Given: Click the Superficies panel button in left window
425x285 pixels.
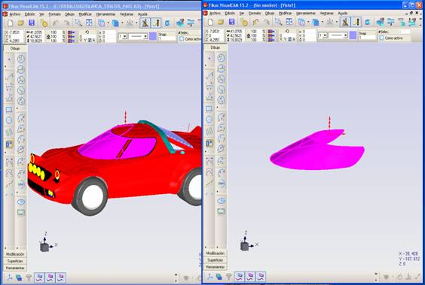Looking at the screenshot, I should pos(15,261).
